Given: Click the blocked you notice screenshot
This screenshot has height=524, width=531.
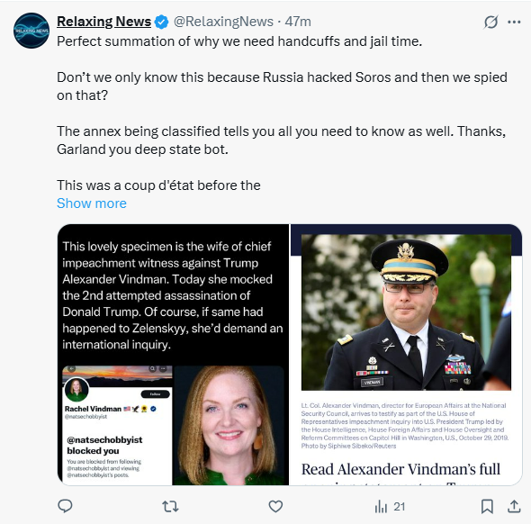Looking at the screenshot, I should [117, 426].
